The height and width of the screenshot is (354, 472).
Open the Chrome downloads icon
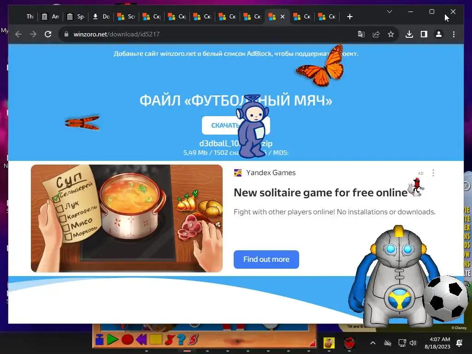(409, 34)
